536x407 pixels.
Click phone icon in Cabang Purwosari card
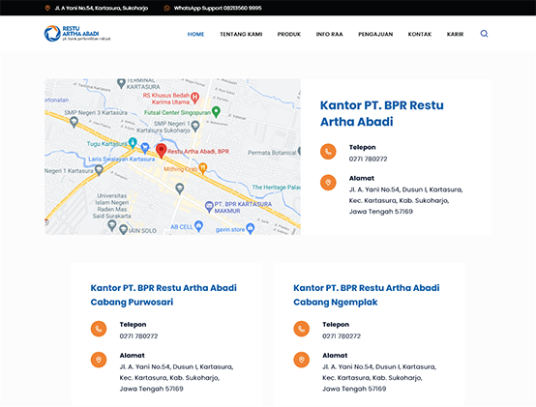[x=99, y=329]
